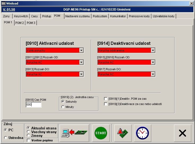Go to the Nastaveni systemu tab

pyautogui.click(x=77, y=16)
